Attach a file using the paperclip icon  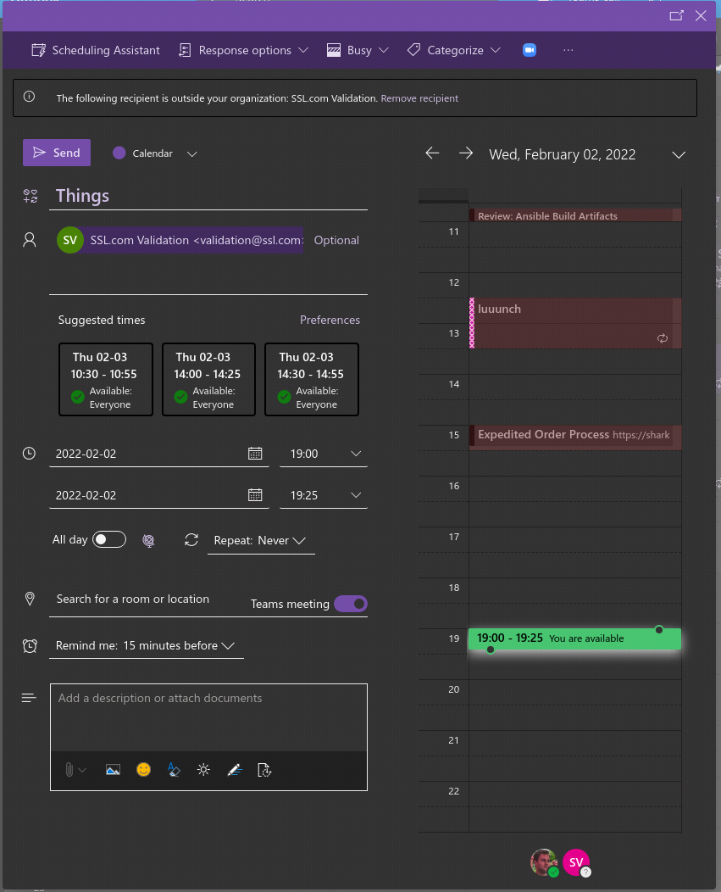pyautogui.click(x=69, y=769)
